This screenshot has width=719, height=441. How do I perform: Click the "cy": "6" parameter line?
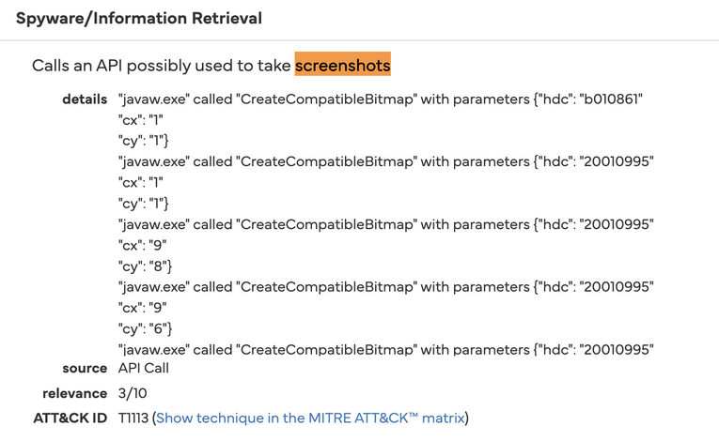(x=145, y=328)
